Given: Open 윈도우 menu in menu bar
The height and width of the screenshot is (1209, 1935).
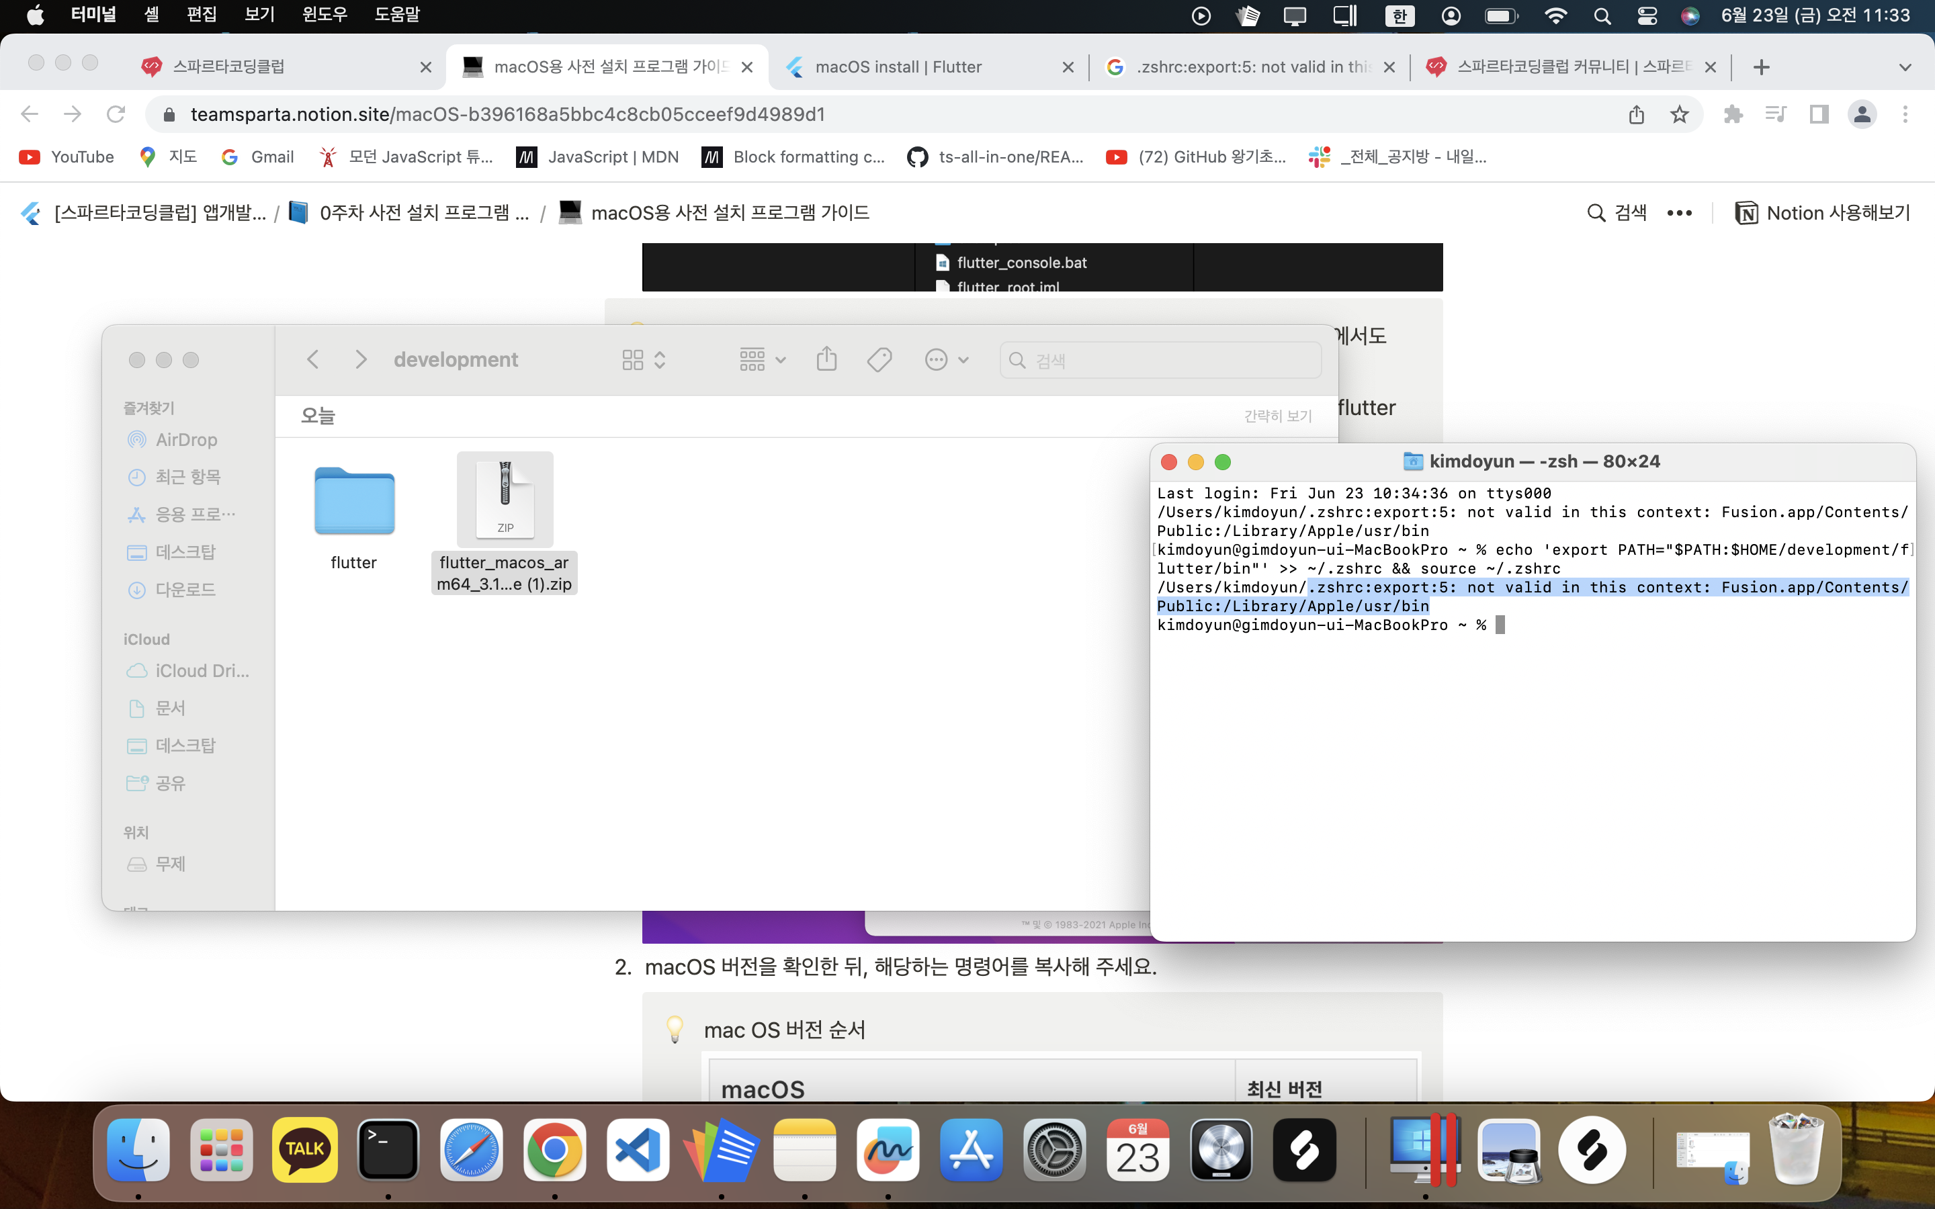Looking at the screenshot, I should tap(325, 15).
